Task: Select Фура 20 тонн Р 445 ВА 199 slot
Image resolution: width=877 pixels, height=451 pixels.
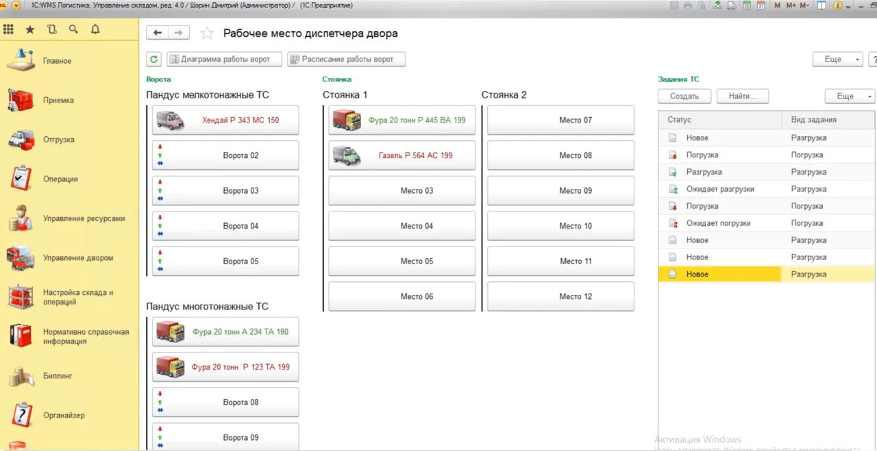Action: point(402,120)
